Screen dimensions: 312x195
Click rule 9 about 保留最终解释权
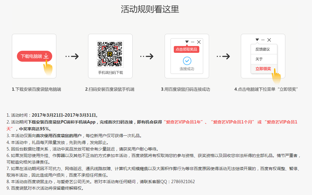pos(45,188)
